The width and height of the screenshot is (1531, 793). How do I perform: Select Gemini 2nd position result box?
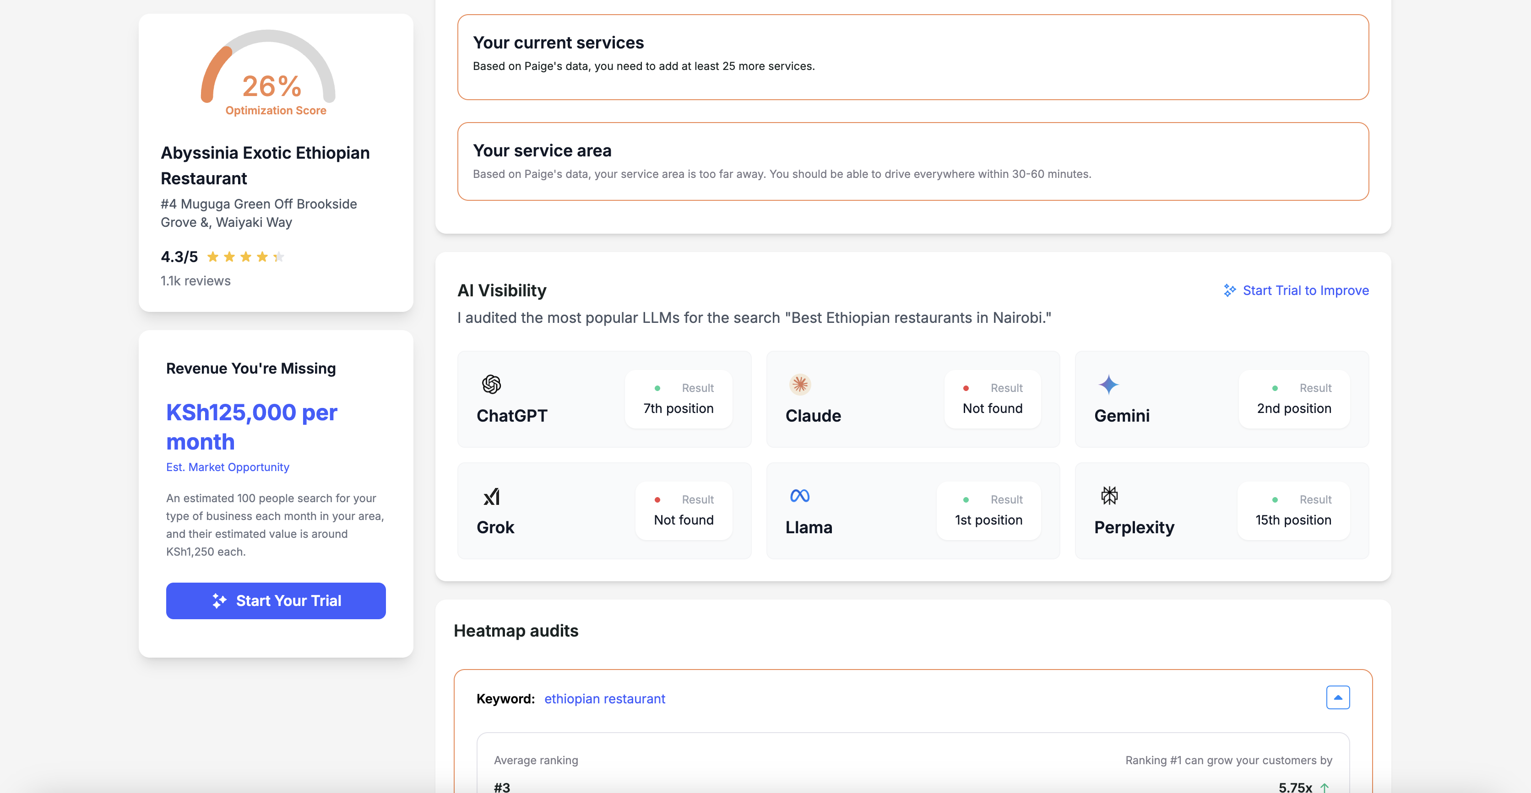(1294, 399)
